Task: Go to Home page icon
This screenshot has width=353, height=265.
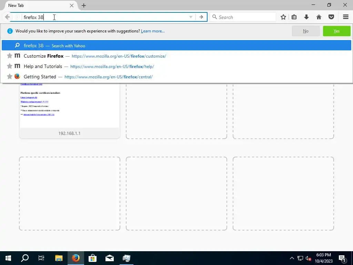Action: tap(319, 17)
